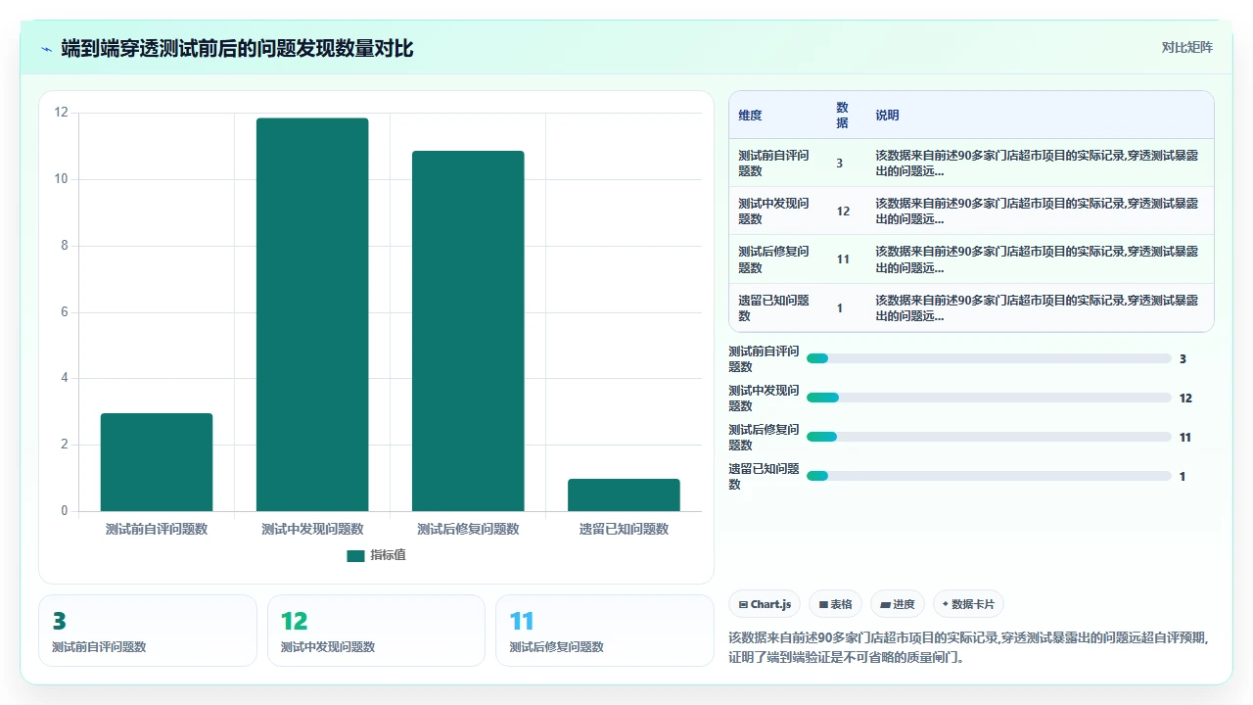Click the 测试前自评问题数 x-axis label
The width and height of the screenshot is (1253, 705).
point(157,529)
